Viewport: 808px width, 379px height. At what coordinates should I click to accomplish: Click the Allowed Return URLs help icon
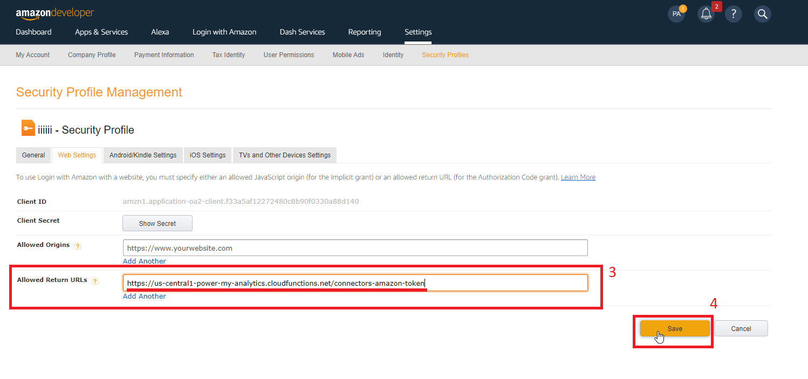(95, 281)
